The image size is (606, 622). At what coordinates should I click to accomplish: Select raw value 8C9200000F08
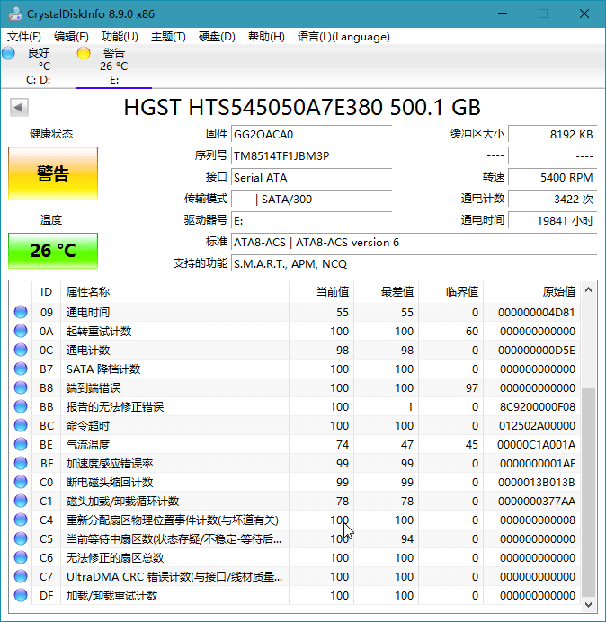click(x=538, y=407)
